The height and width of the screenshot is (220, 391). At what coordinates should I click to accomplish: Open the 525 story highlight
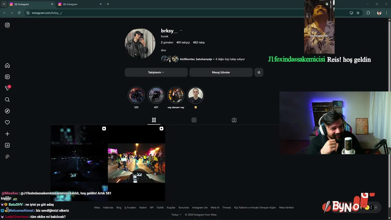point(136,95)
